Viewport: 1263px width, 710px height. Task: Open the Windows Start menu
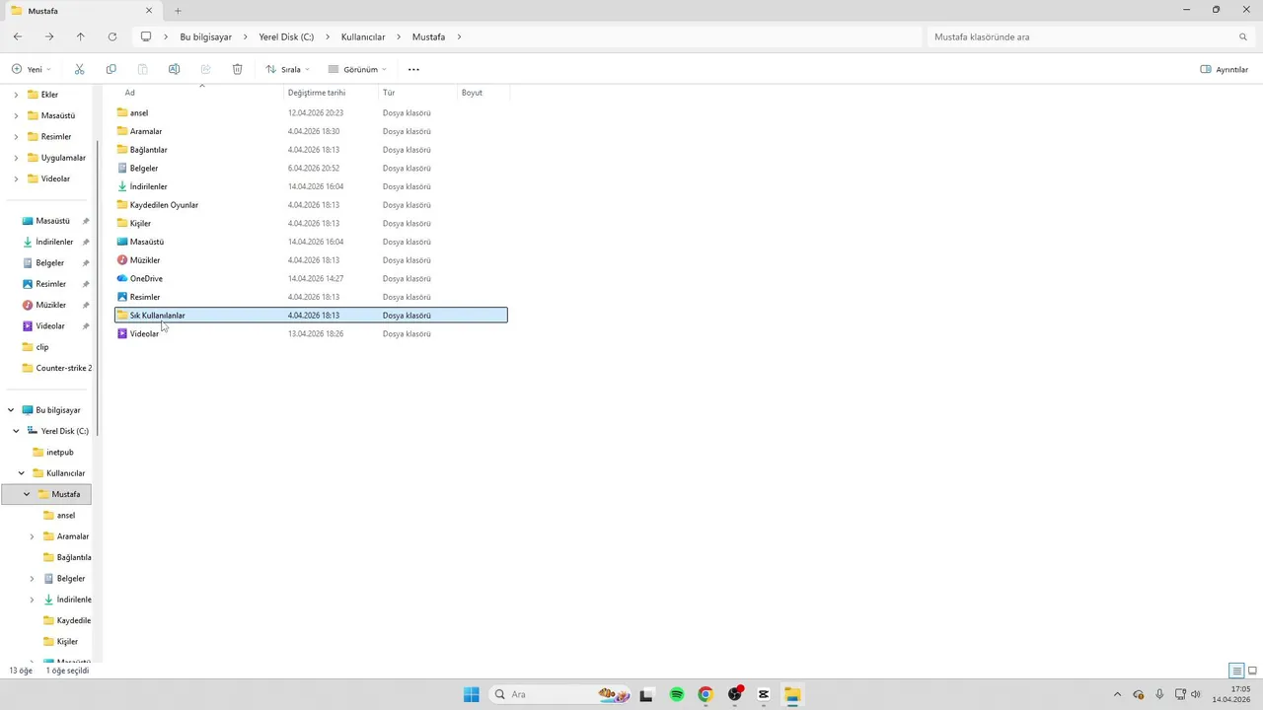click(x=472, y=694)
